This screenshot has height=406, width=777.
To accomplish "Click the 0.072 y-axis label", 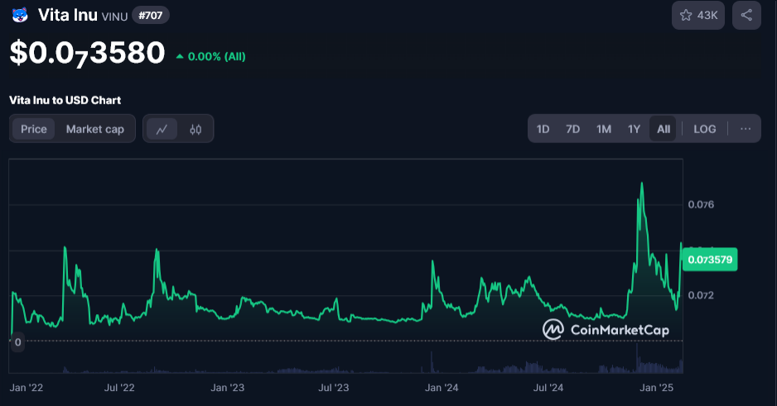I will 701,295.
